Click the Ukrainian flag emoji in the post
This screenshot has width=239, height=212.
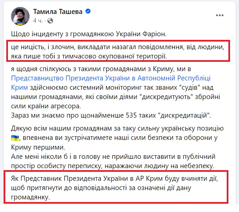tap(15, 138)
